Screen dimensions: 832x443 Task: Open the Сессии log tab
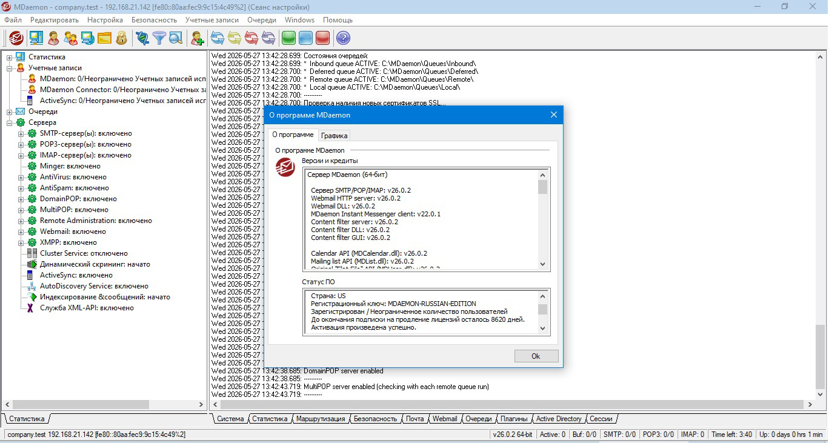pos(601,419)
